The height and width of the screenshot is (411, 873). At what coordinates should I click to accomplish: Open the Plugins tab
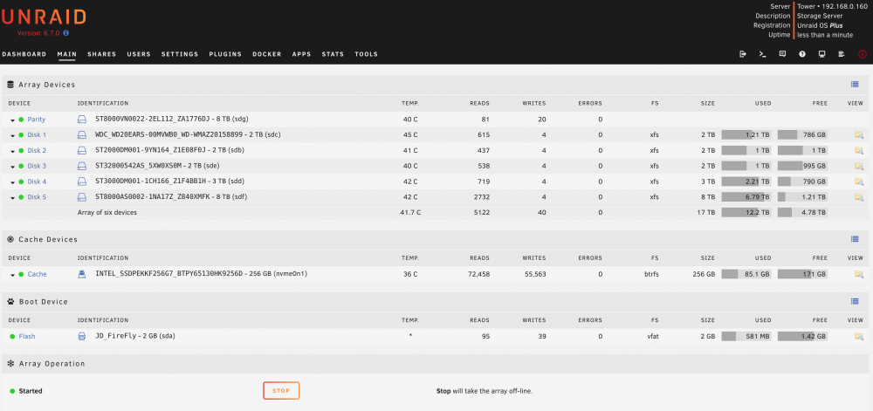(x=225, y=54)
